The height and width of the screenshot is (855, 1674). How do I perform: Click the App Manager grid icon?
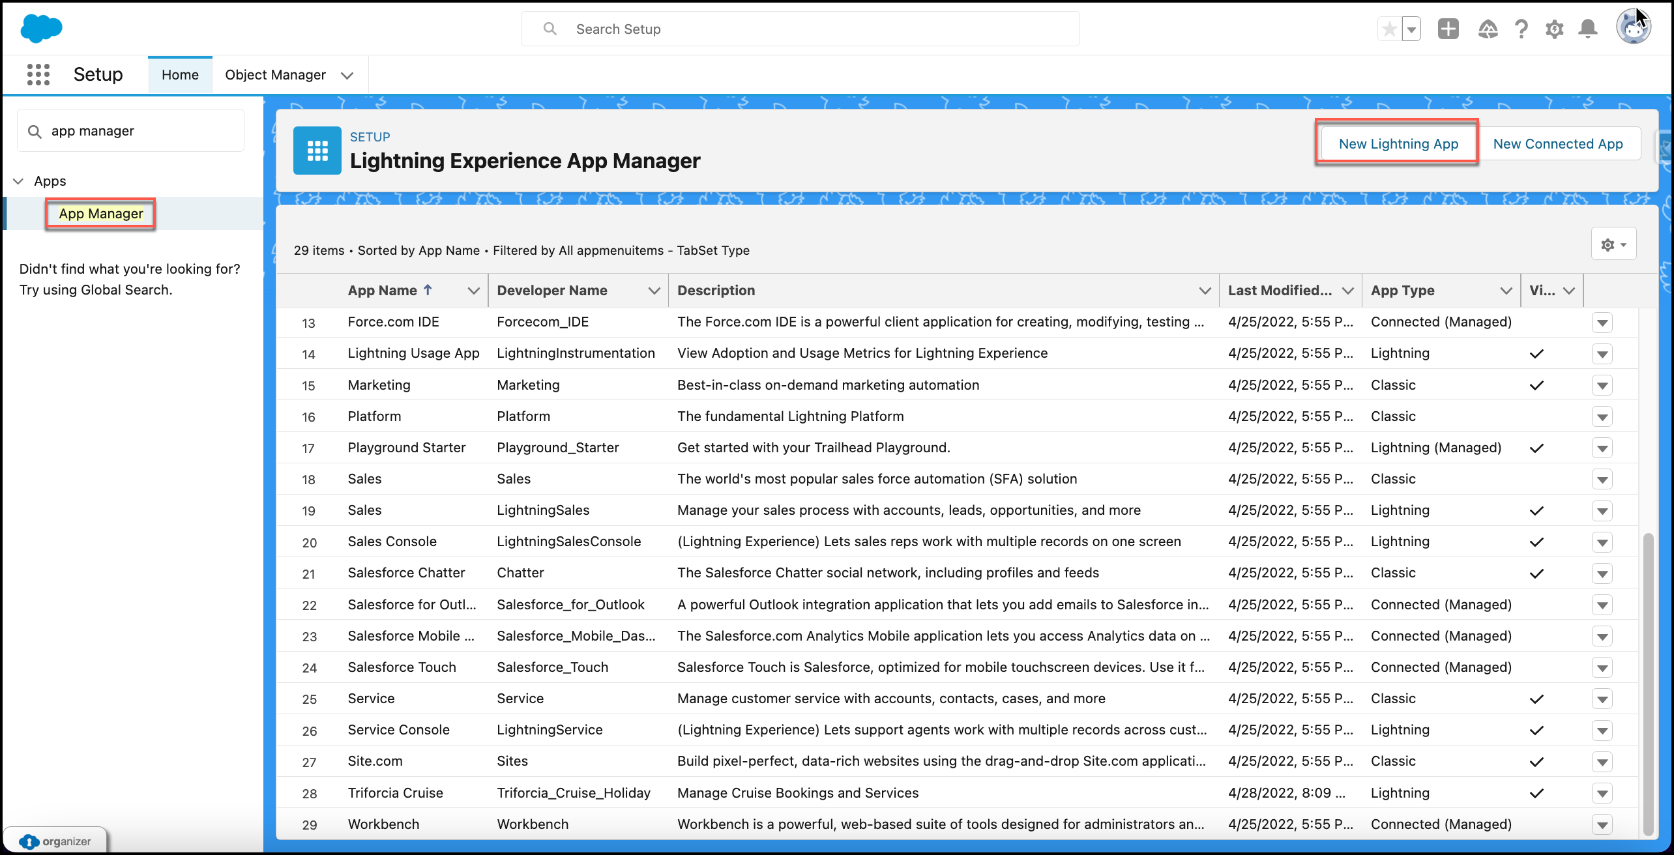click(317, 151)
